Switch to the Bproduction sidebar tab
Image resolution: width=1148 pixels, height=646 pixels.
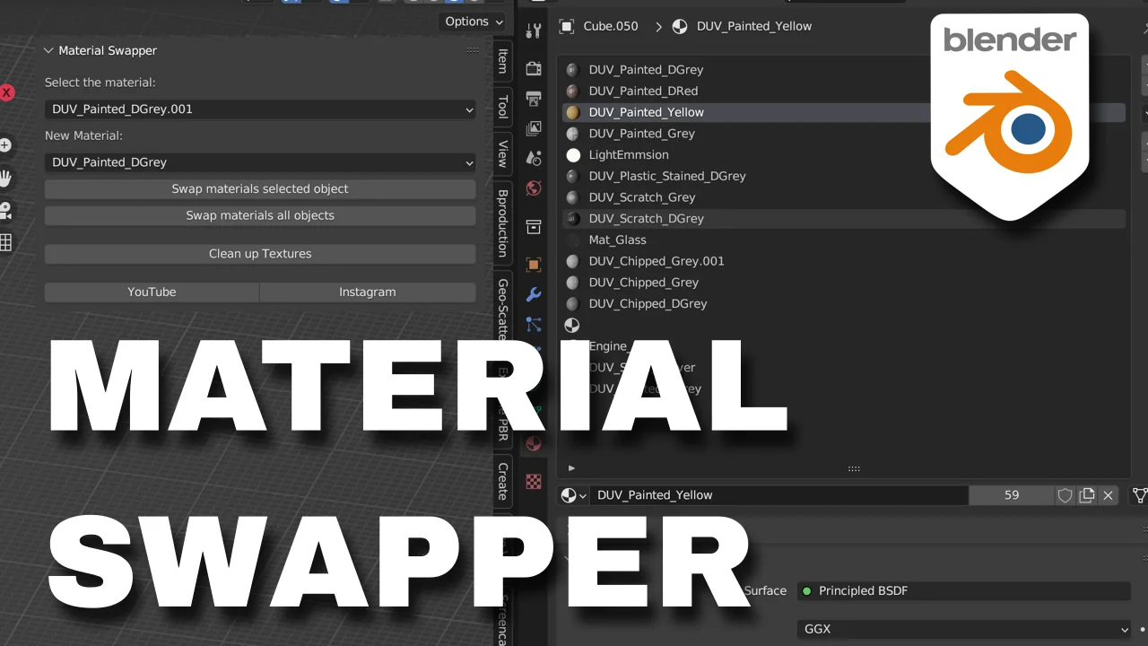502,223
